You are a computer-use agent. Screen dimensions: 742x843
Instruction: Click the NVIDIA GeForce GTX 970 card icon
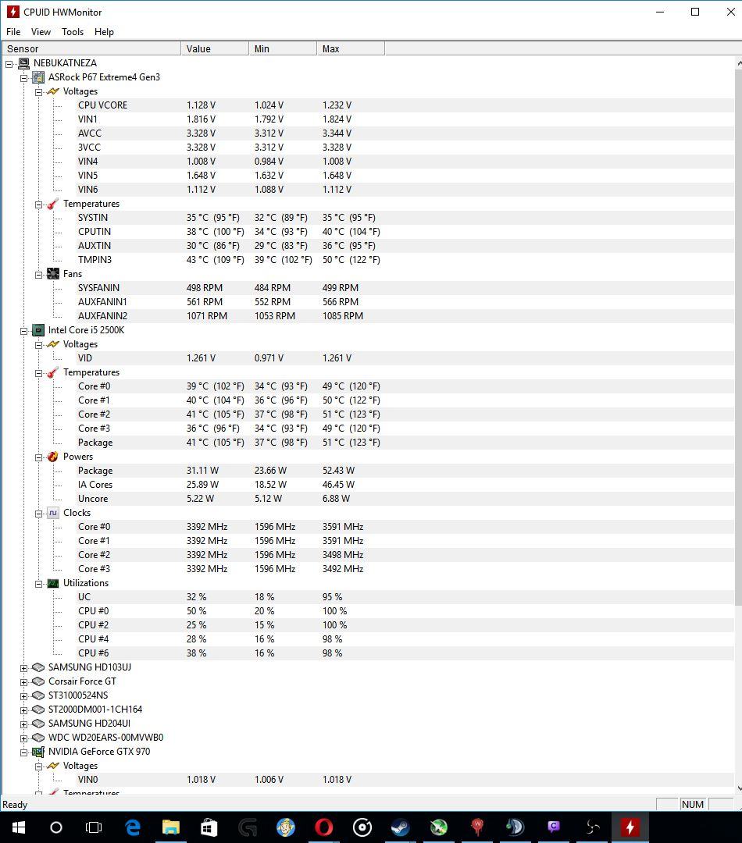click(x=38, y=752)
